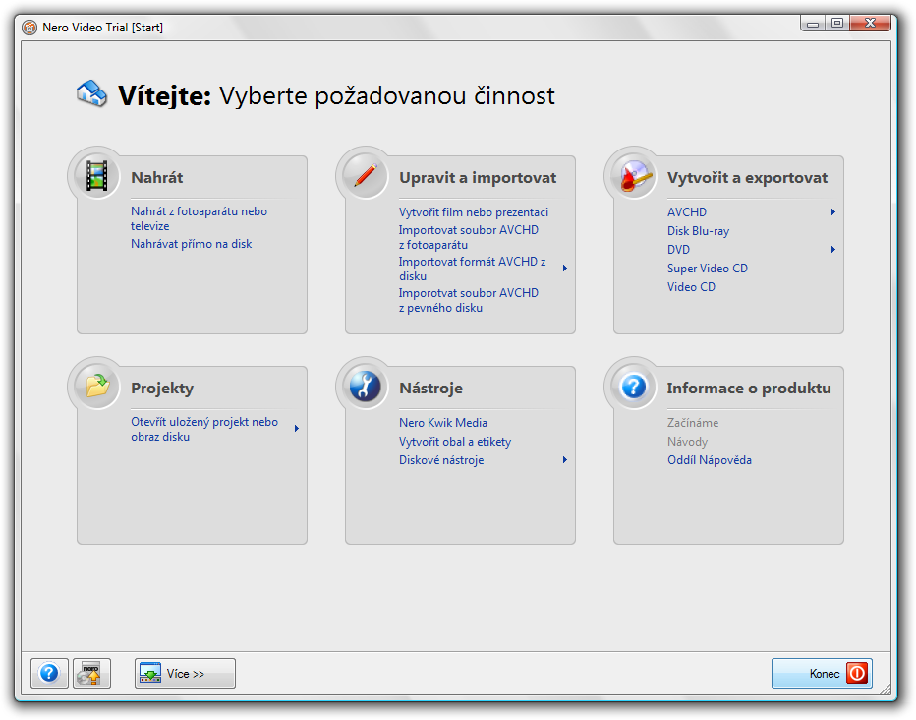This screenshot has width=916, height=720.
Task: Choose Vytvořit film nebo prezentaci
Action: 473,212
